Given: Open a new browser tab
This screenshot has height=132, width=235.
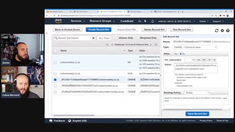Looking at the screenshot, I should 182,11.
